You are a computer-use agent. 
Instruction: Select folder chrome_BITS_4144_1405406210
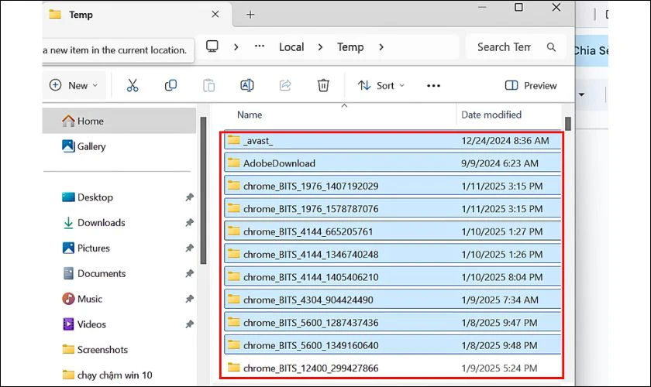(393, 277)
